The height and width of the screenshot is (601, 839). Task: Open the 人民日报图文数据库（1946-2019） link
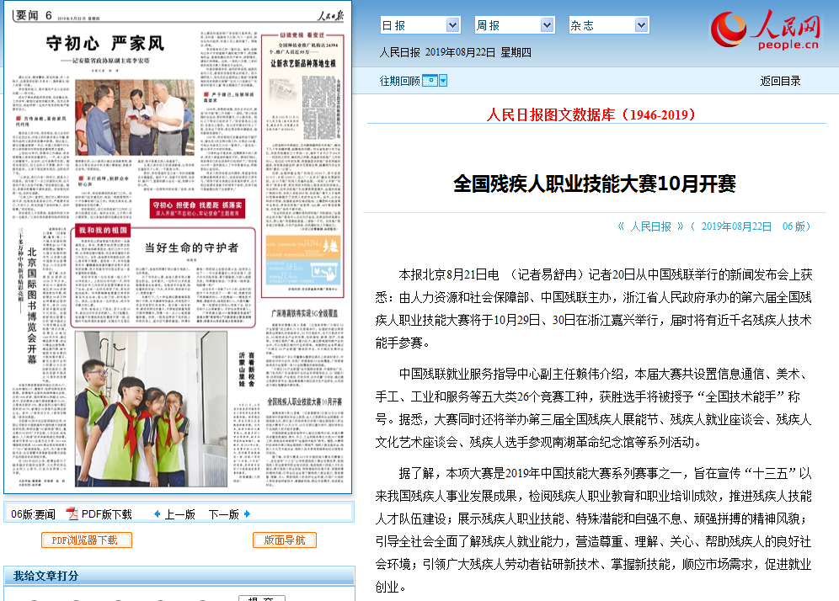[x=591, y=114]
